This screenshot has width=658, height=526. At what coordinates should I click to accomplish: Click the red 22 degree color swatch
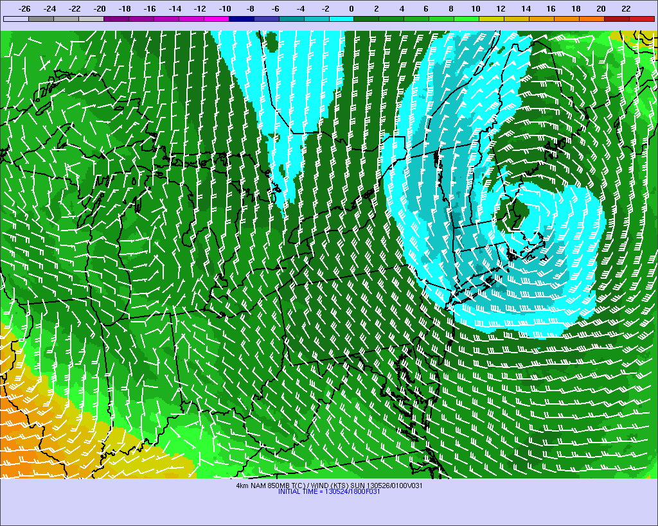tap(641, 19)
